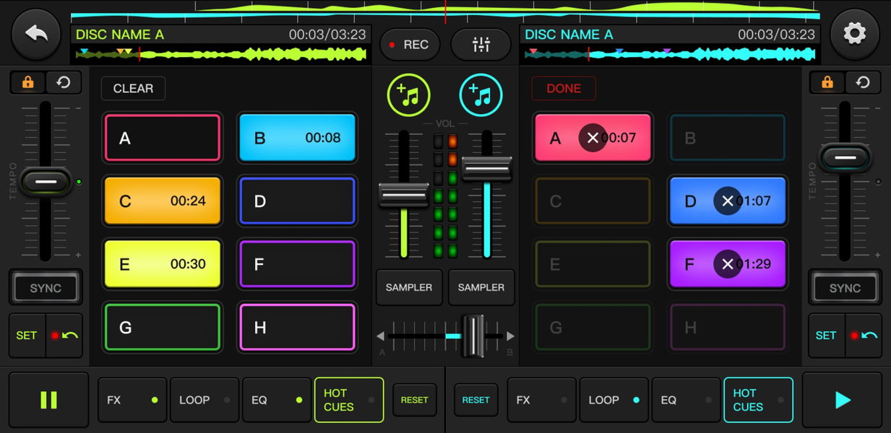The height and width of the screenshot is (433, 891).
Task: Reset the right deck tempo
Action: (863, 82)
